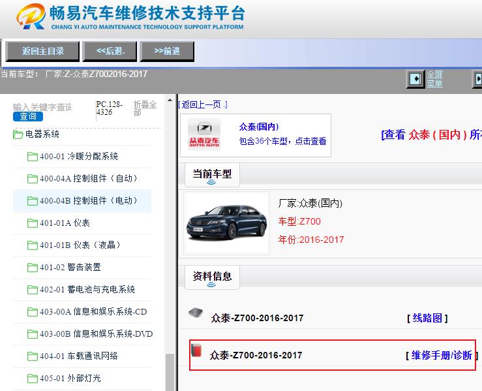Viewport: 482px width, 391px height.
Task: Click folder icon beside 405-01 外部灯光
Action: (x=32, y=379)
